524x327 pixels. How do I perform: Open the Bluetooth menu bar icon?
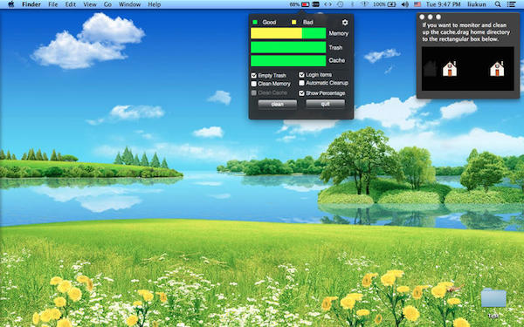tap(352, 4)
